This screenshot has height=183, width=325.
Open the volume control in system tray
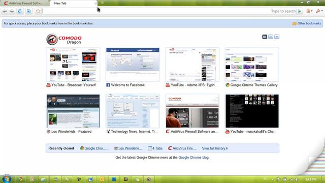297,179
